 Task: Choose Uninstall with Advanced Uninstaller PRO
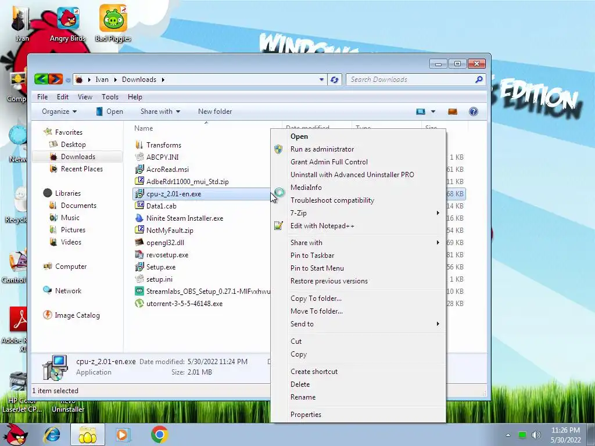coord(352,174)
